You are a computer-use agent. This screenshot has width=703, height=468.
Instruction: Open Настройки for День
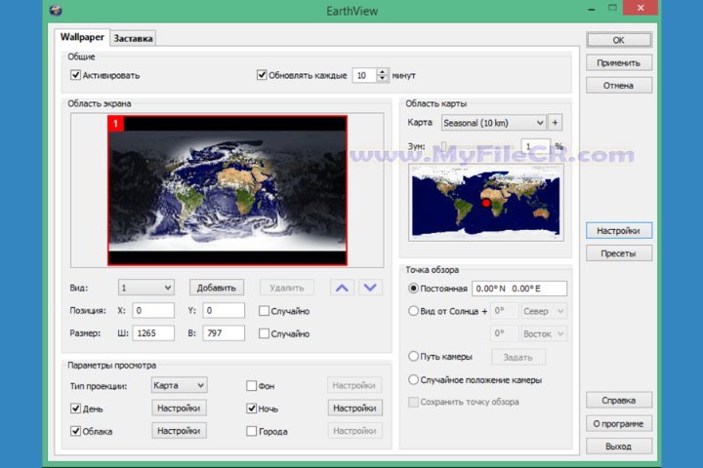click(179, 408)
